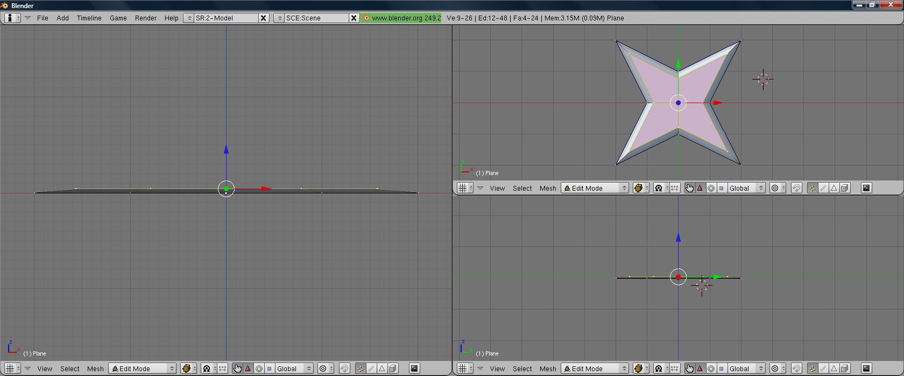Open proportional edit selector in bottom-right viewport
This screenshot has width=904, height=376.
tap(777, 368)
